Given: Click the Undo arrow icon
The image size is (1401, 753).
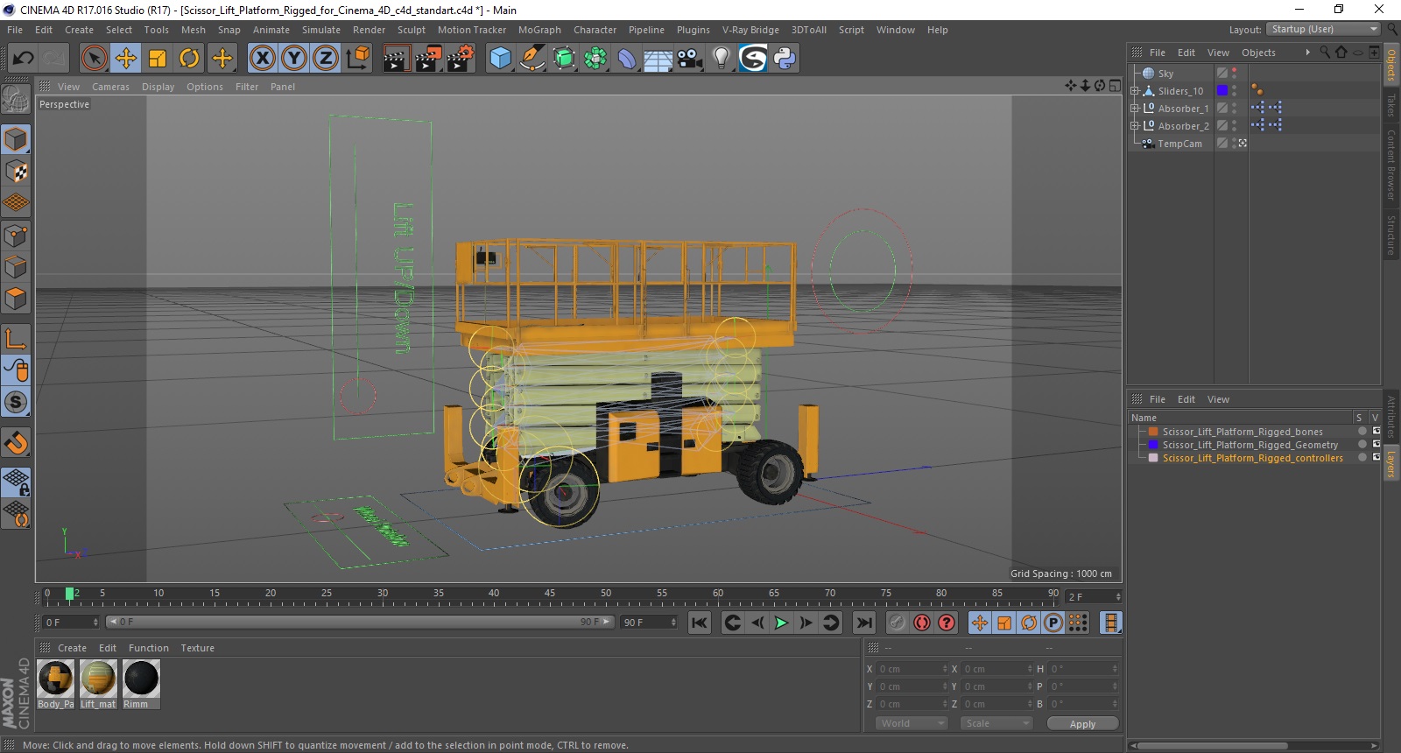Looking at the screenshot, I should click(24, 59).
